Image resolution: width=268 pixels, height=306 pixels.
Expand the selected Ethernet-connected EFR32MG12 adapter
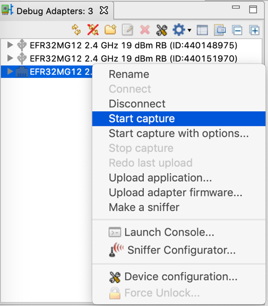point(10,71)
